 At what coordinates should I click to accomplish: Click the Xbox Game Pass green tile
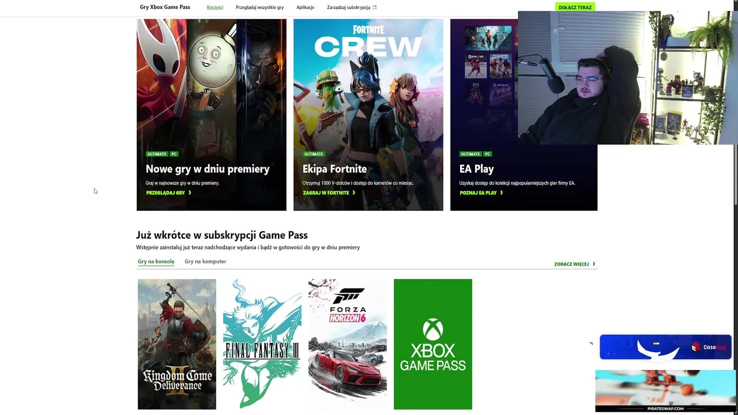point(432,344)
